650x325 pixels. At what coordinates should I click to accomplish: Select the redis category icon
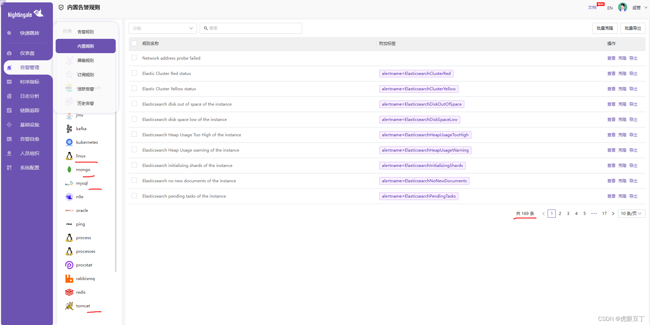(69, 292)
